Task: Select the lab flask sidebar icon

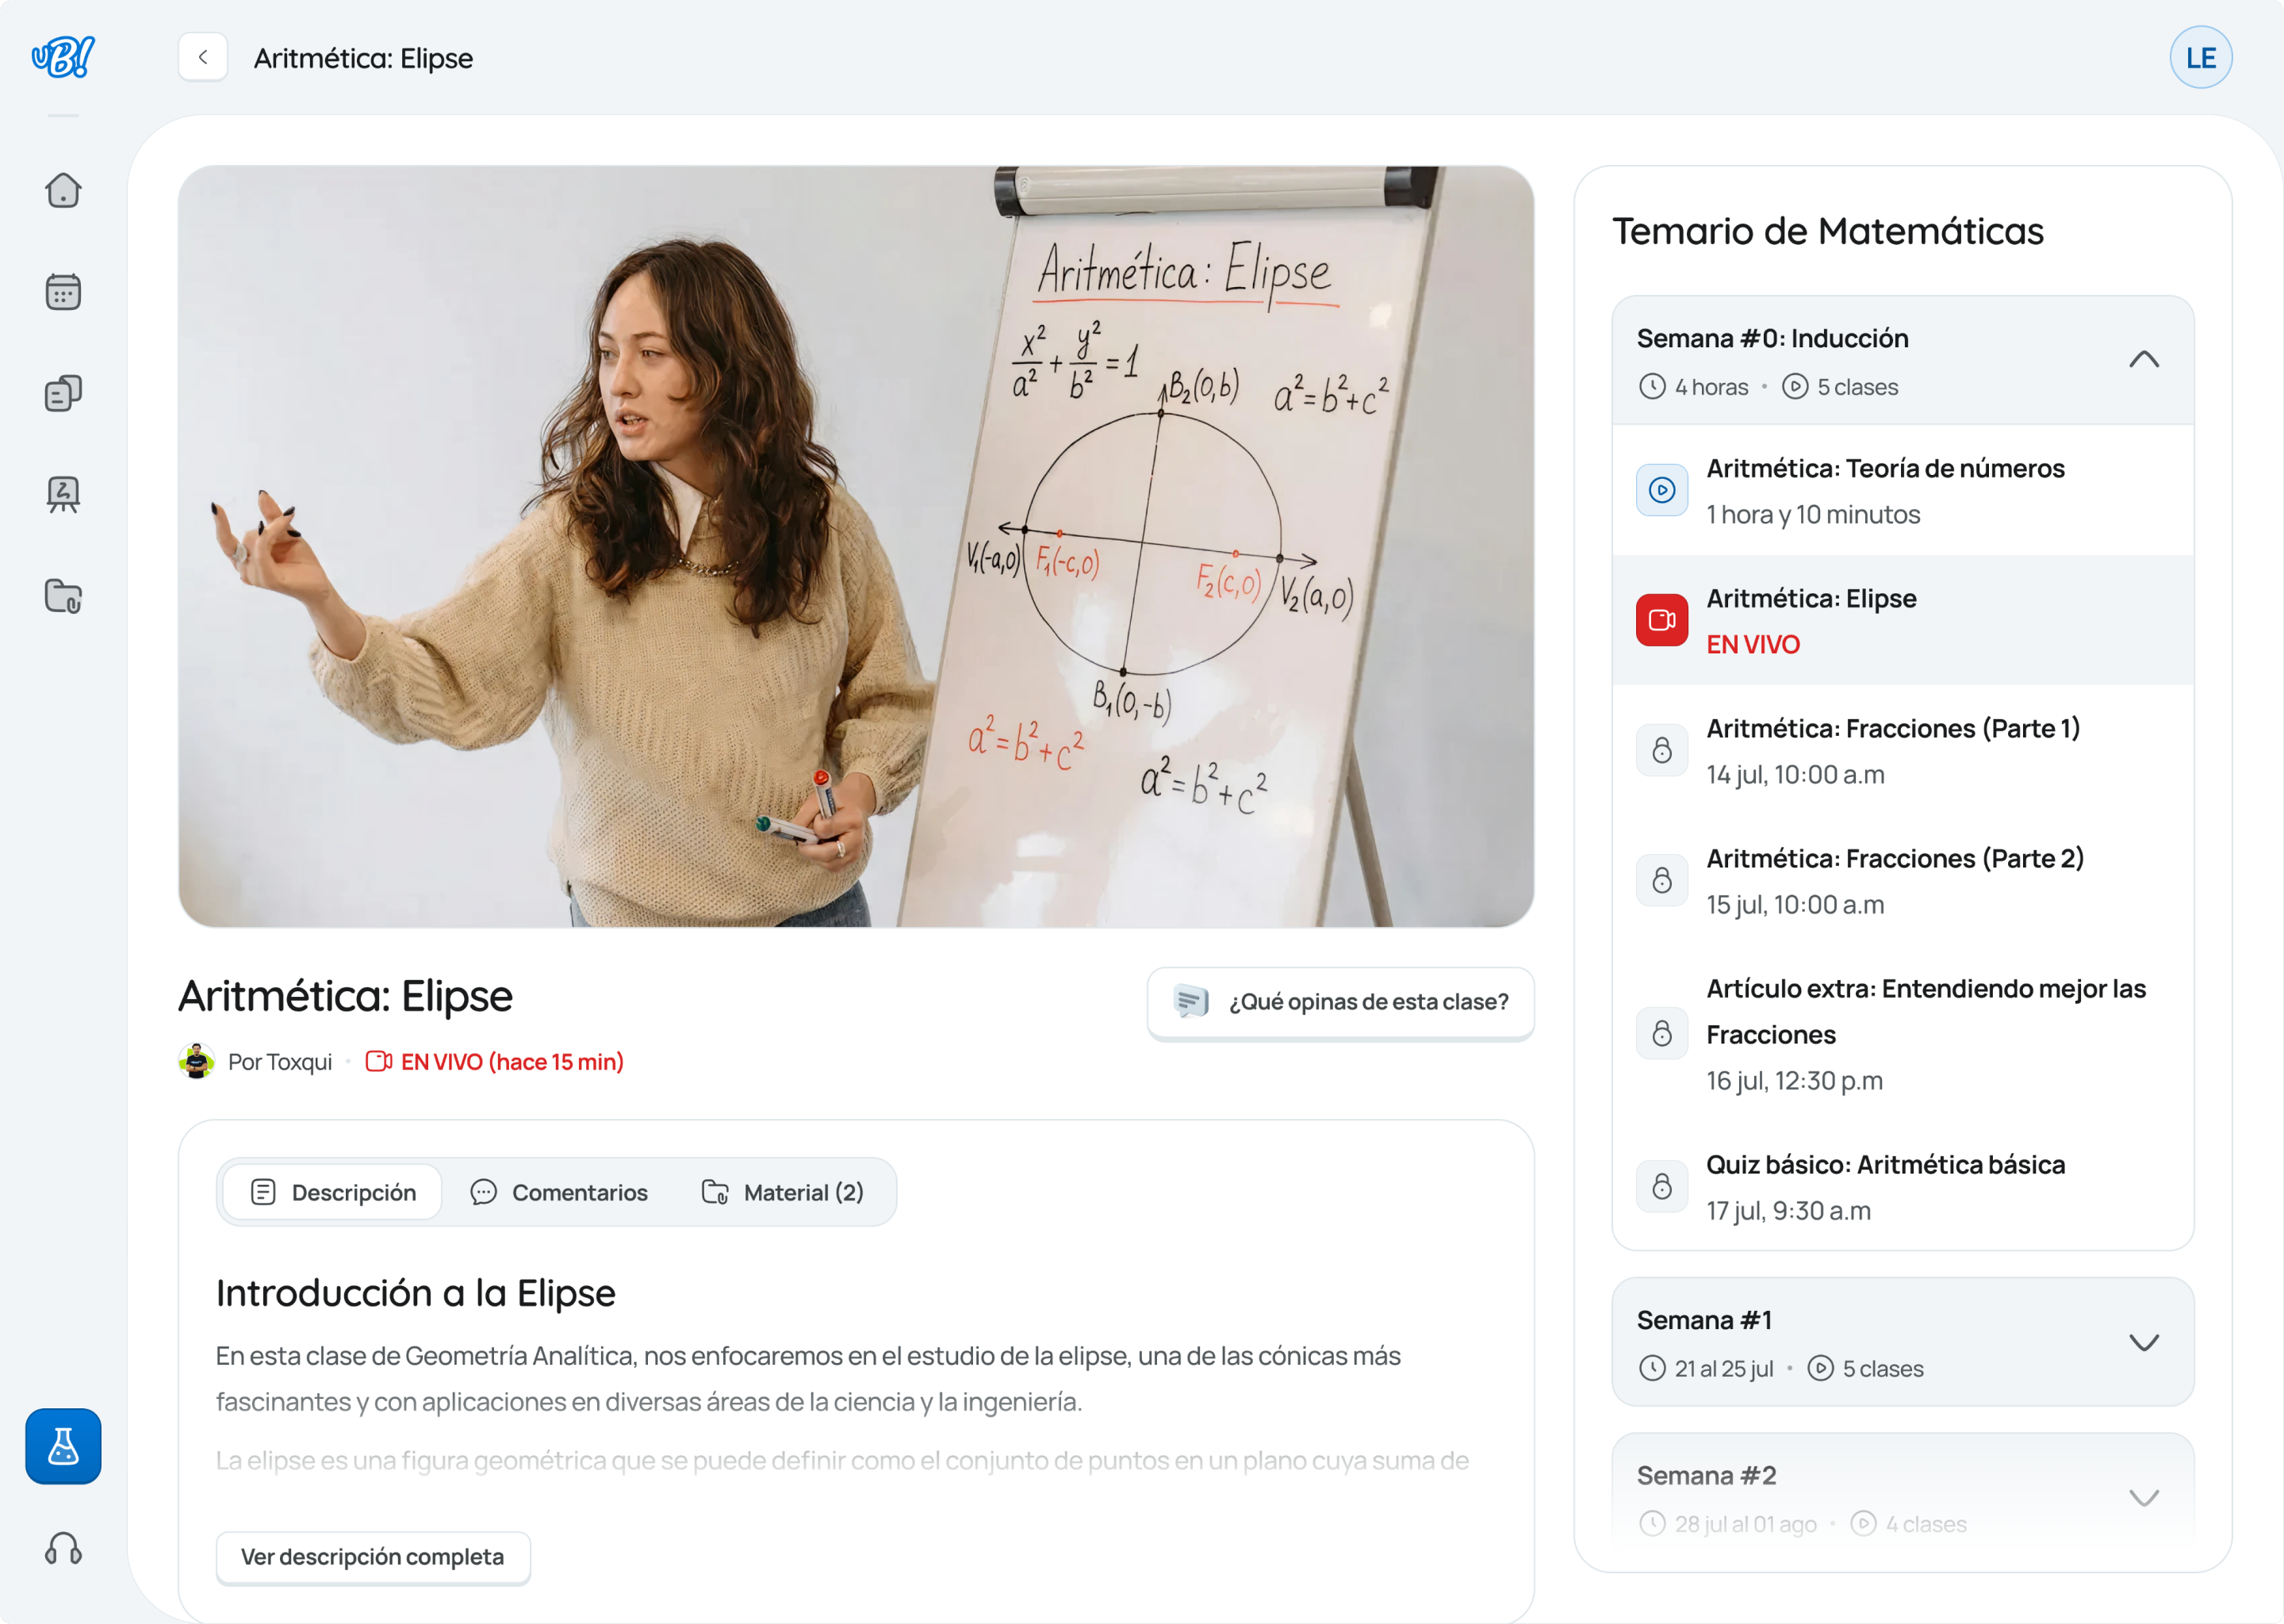Action: (63, 1446)
